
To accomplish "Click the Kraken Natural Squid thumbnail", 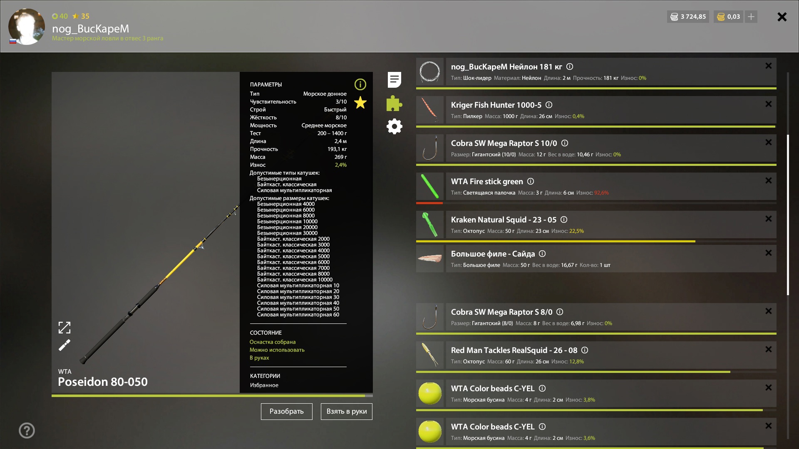I will [x=430, y=224].
